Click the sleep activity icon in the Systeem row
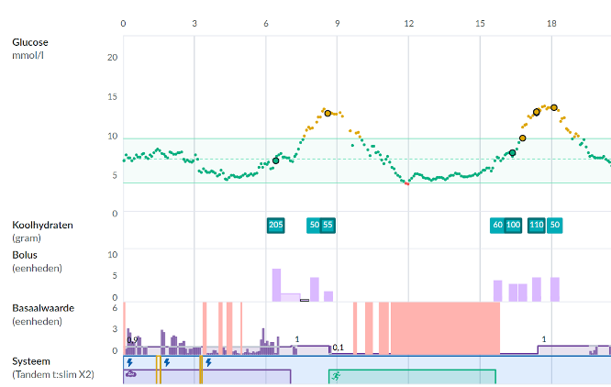The image size is (611, 387). pos(130,375)
